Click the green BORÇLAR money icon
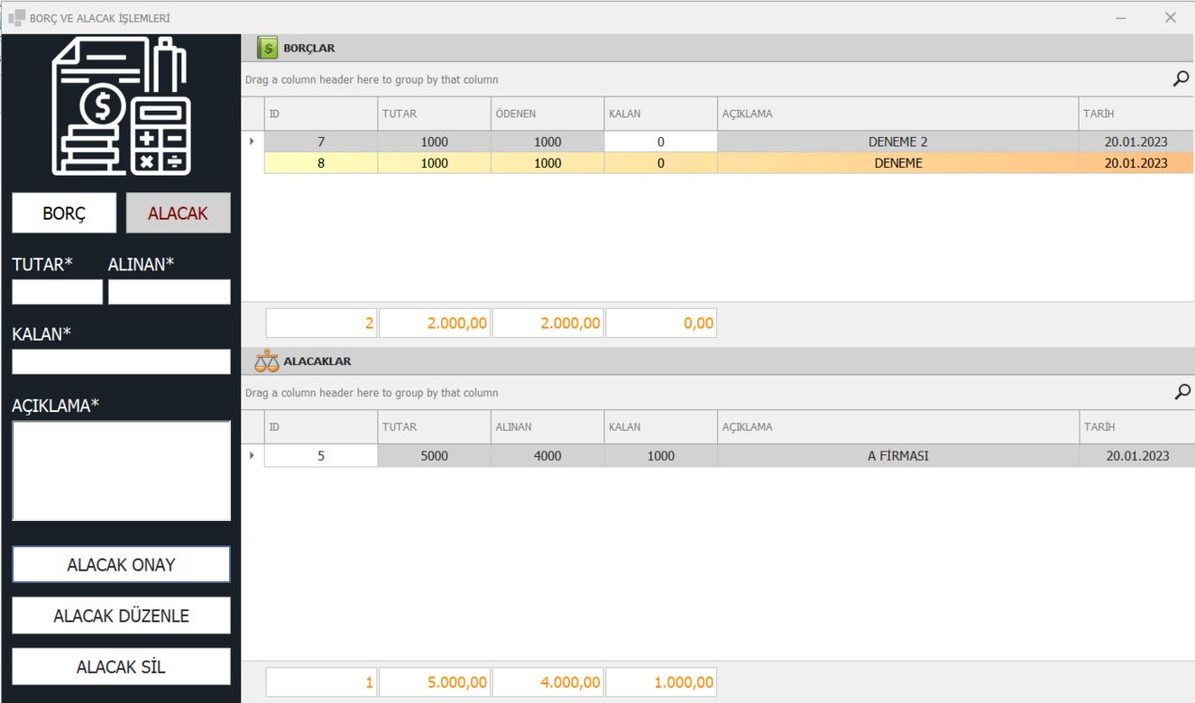 pos(268,48)
